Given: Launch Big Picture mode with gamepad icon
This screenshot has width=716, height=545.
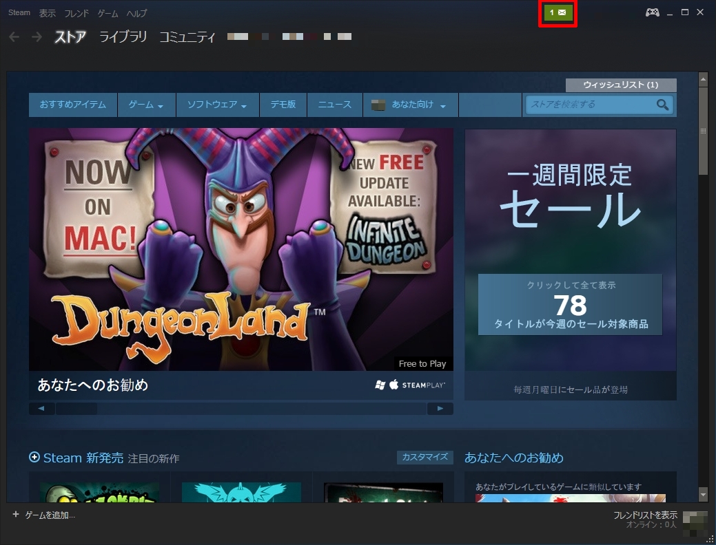Looking at the screenshot, I should pos(652,12).
